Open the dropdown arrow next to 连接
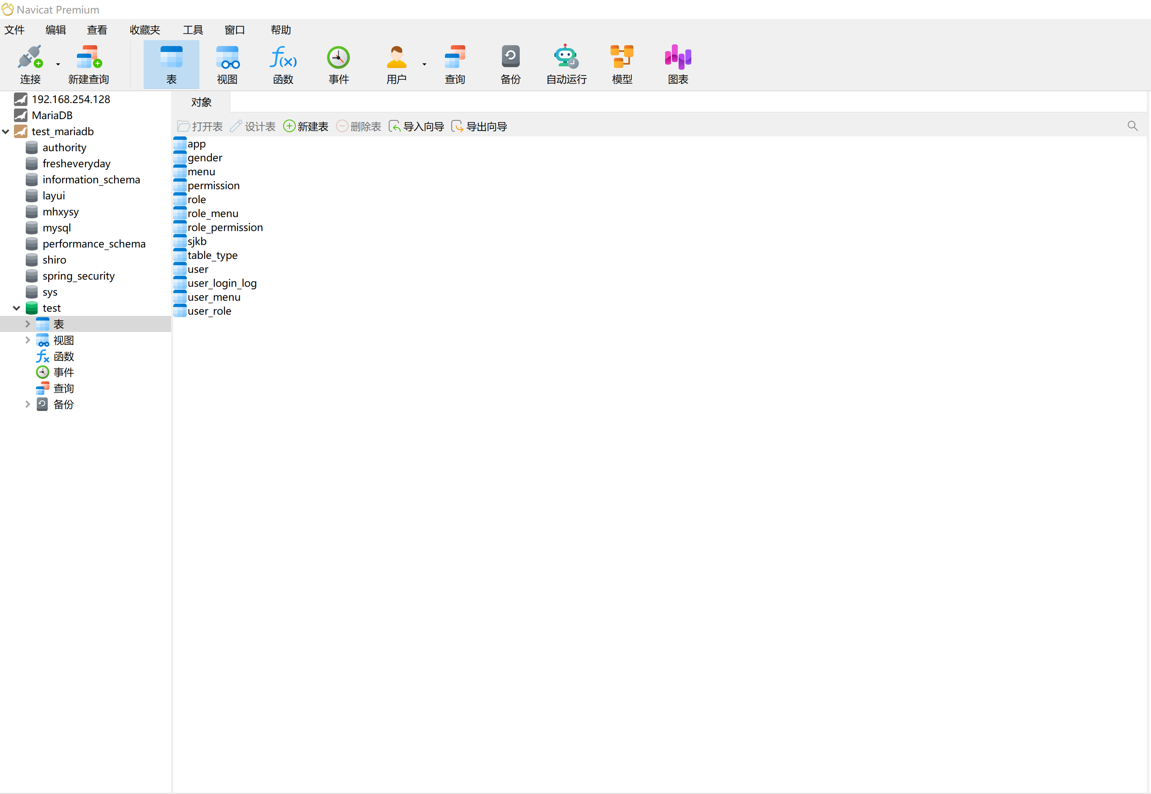This screenshot has width=1151, height=794. coord(58,64)
